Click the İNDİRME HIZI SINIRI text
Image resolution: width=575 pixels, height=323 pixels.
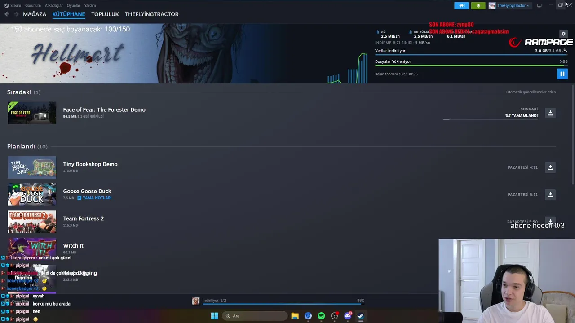coord(402,43)
